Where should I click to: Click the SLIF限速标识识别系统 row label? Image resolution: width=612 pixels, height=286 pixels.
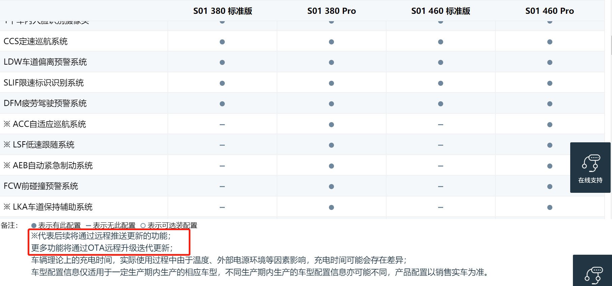[x=43, y=83]
